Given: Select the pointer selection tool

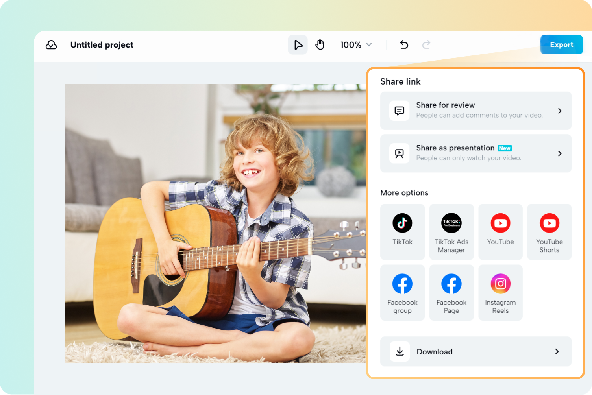Looking at the screenshot, I should point(298,44).
